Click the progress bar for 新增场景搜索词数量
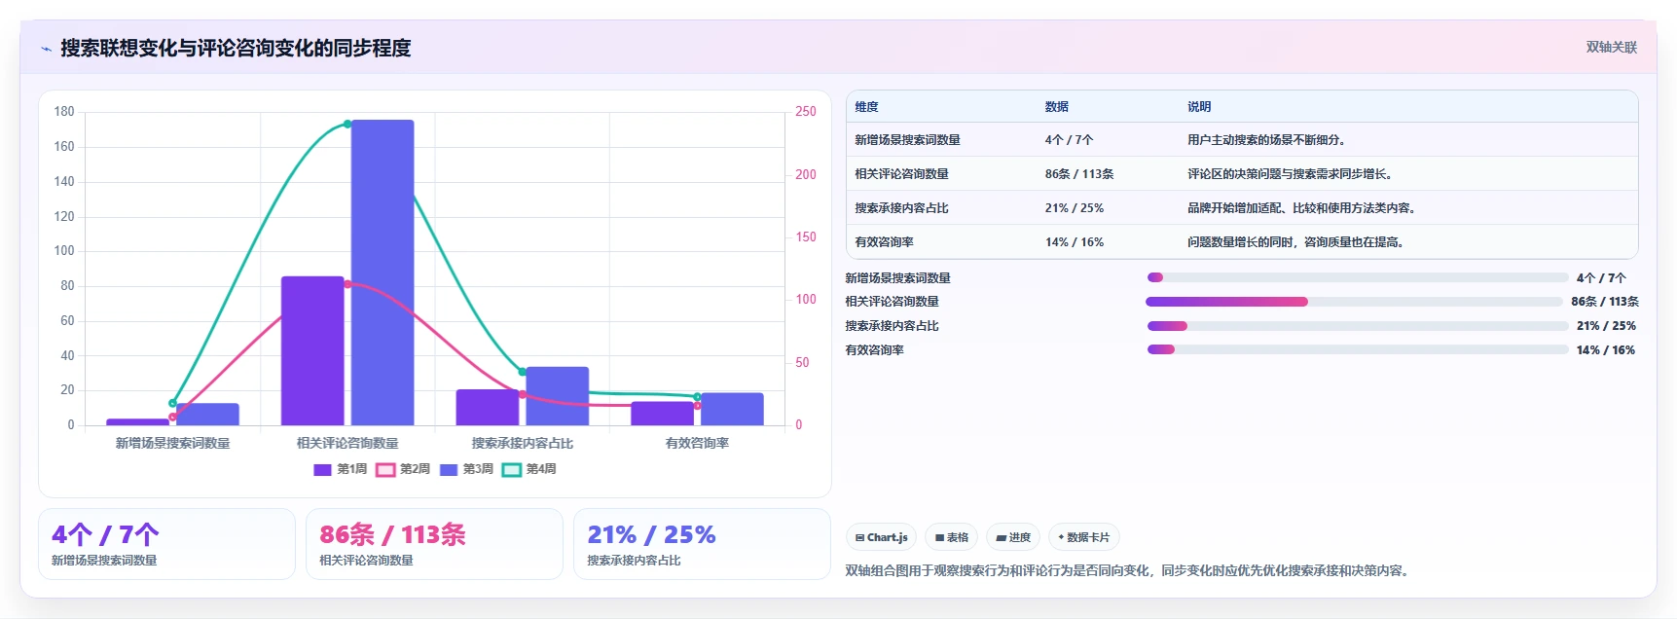 (x=1357, y=277)
